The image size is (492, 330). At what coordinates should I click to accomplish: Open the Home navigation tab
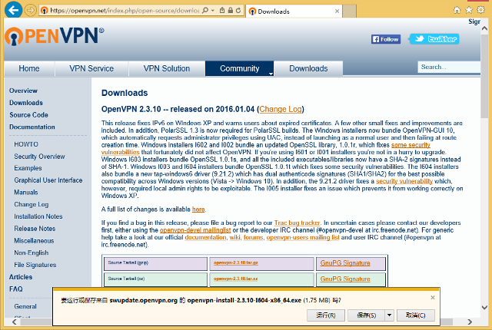29,68
